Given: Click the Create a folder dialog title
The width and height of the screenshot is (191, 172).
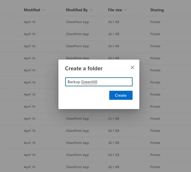Looking at the screenshot, I should pos(84,68).
